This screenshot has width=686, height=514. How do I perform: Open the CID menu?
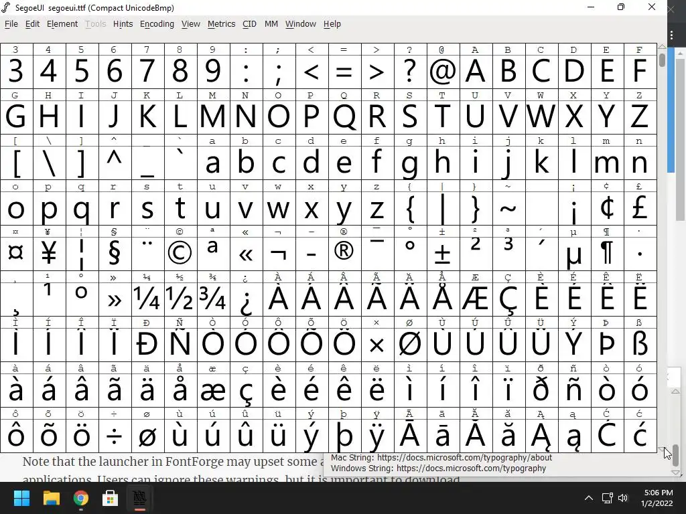coord(249,24)
